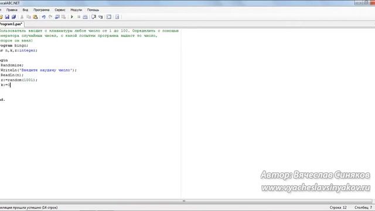Open the Правка menu
375x211 pixels.
pyautogui.click(x=12, y=10)
